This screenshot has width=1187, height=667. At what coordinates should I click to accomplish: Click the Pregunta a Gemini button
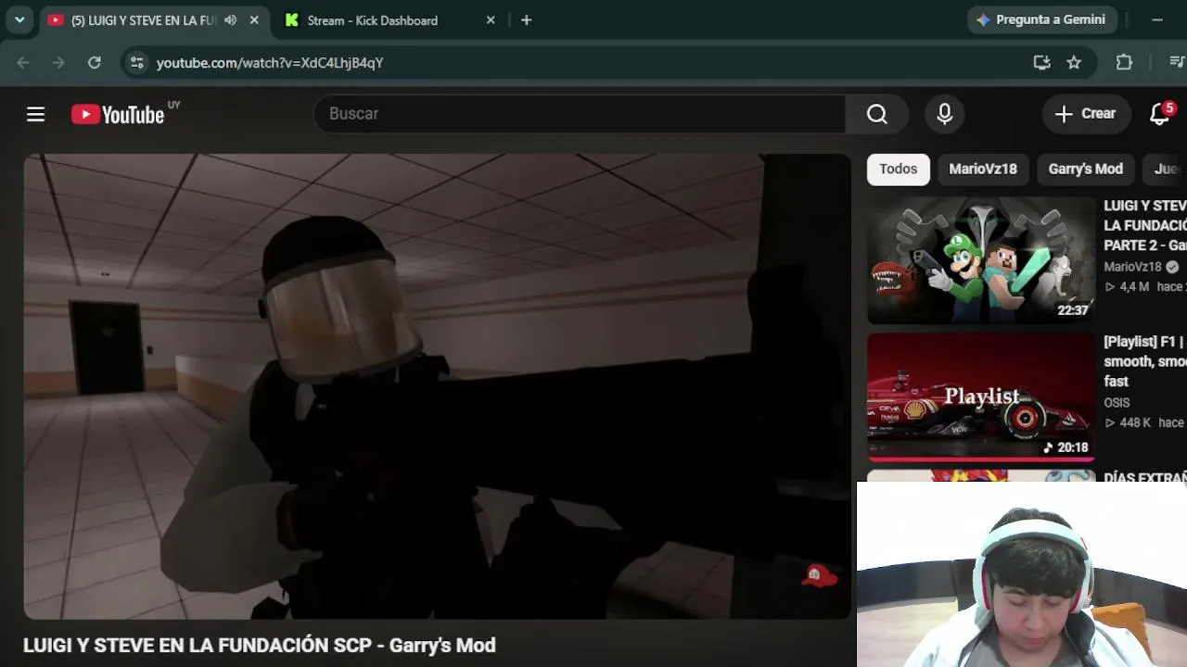1041,19
